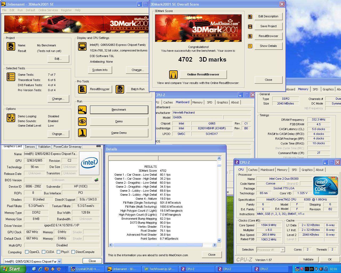Viewport: 341px width, 273px height.
Task: Click TechPowerUp GPU-Z taskbar button
Action: point(160,269)
